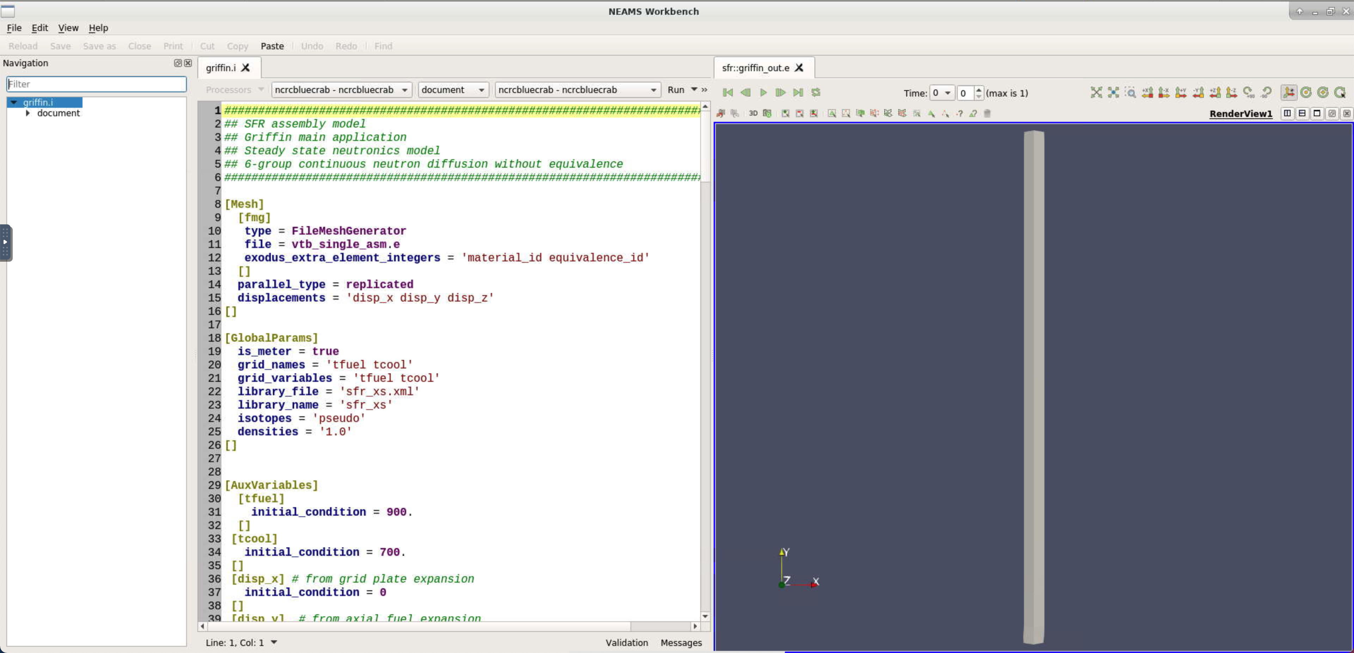Jump to last time frame
This screenshot has width=1354, height=653.
coord(798,92)
